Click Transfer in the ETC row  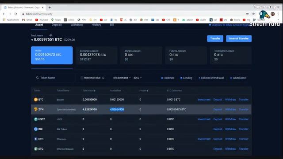(x=244, y=149)
